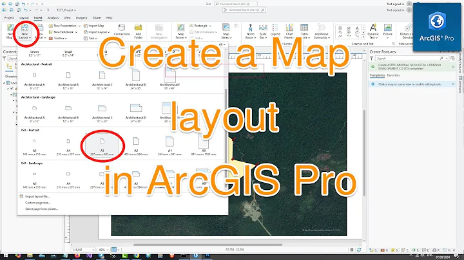The image size is (464, 260).
Task: Expand the Graphics and Text gallery
Action: click(x=363, y=36)
